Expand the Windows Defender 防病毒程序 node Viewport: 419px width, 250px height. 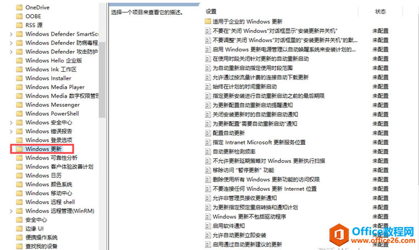tap(11, 43)
